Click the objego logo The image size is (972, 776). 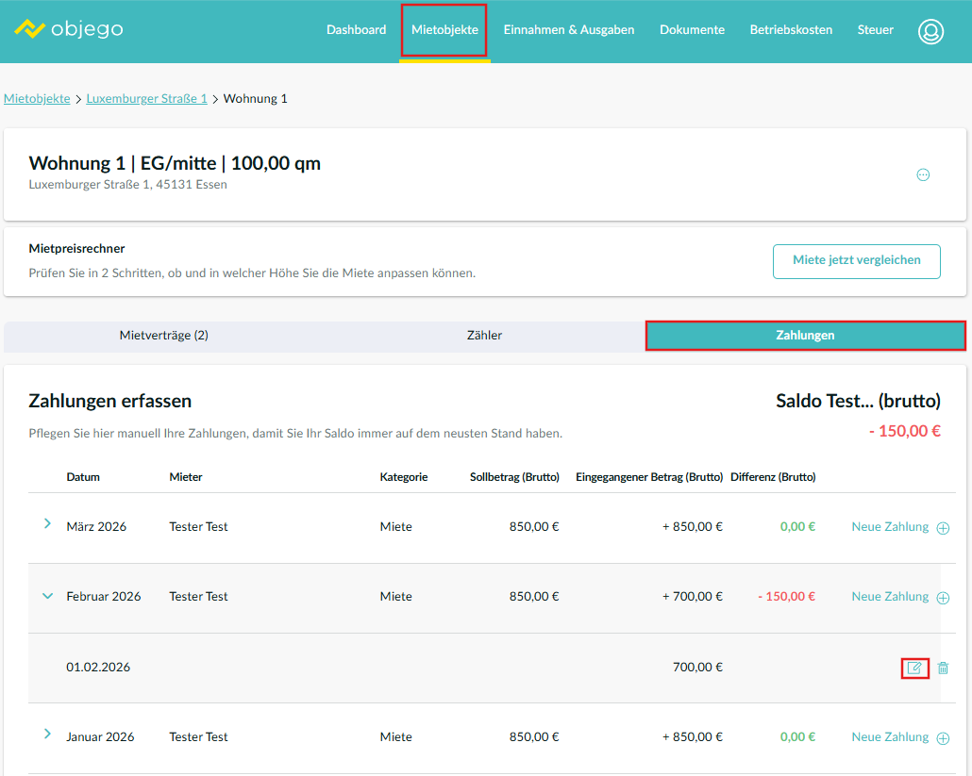pyautogui.click(x=69, y=29)
